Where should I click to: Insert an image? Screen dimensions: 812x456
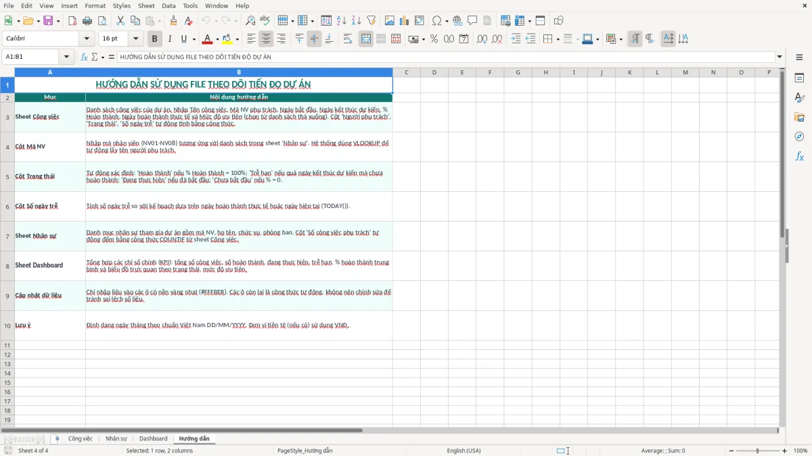pos(390,21)
